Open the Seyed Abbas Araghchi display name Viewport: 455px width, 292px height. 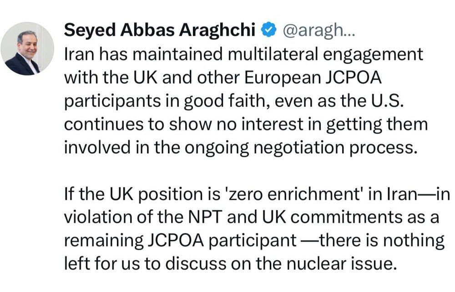(x=161, y=30)
